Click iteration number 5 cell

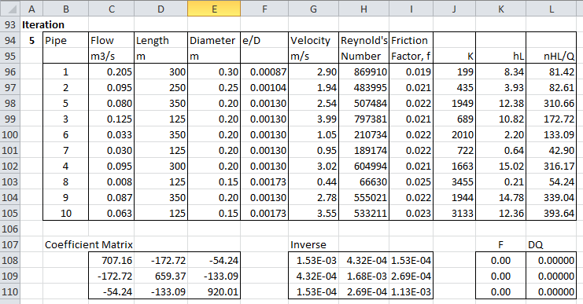coord(31,40)
